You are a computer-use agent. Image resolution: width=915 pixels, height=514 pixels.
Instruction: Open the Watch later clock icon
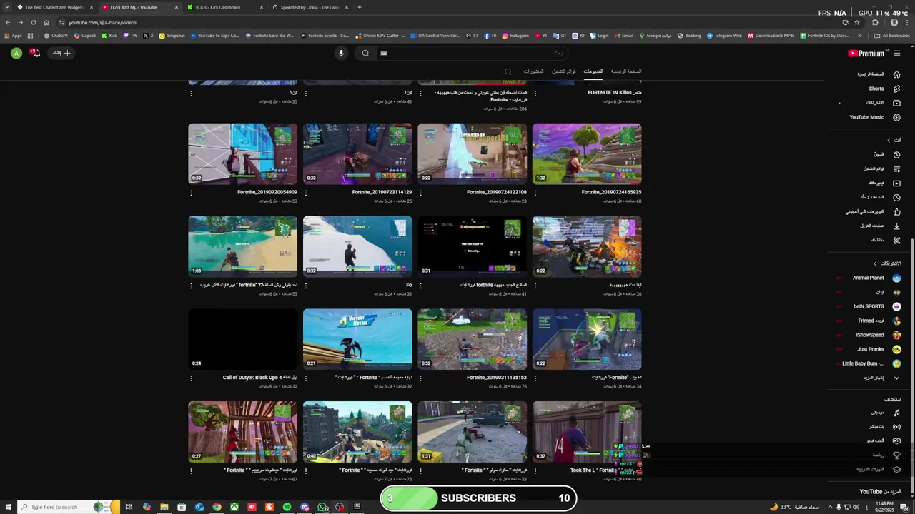(896, 197)
